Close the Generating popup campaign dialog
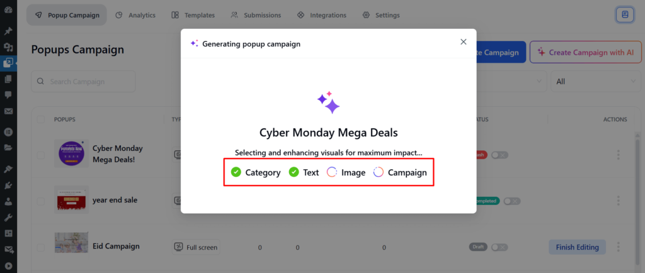Screen dimensions: 645x273 pos(464,42)
